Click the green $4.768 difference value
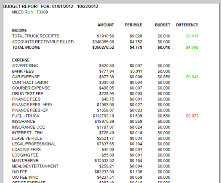This screenshot has width=221, height=183. click(192, 48)
